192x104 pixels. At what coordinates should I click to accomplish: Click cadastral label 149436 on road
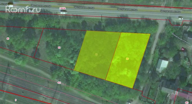[x=62, y=8]
